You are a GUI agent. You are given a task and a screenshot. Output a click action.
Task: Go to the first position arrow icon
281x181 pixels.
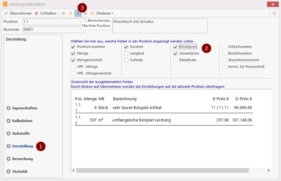(64, 13)
